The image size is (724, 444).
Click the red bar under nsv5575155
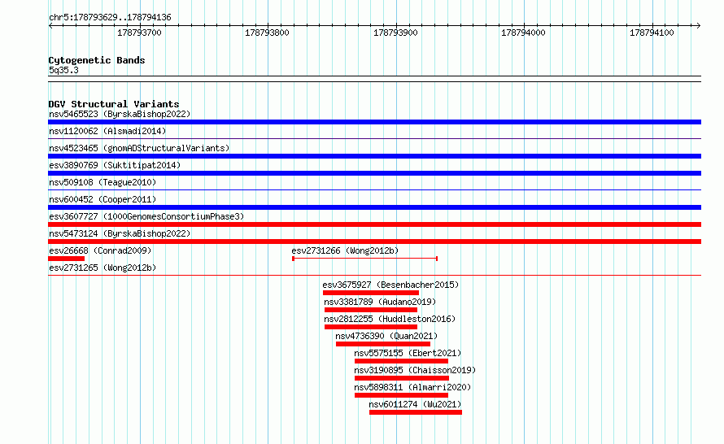(401, 361)
